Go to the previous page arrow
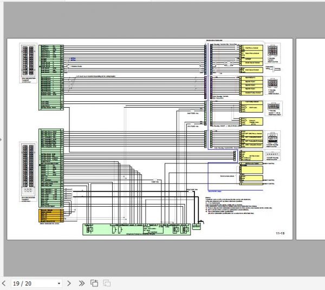 coord(4,283)
